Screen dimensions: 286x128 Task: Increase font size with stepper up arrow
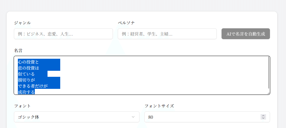[x=263, y=116]
